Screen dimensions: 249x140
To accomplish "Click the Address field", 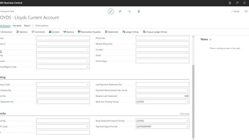I will (63, 38).
